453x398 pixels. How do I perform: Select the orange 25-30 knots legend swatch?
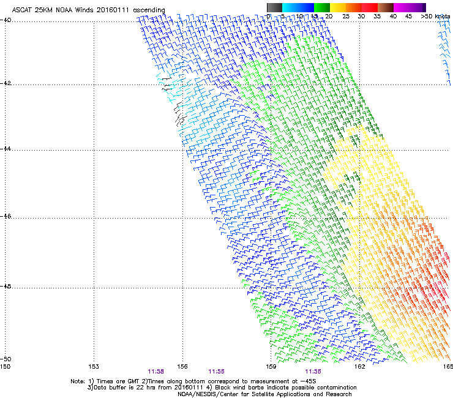point(354,7)
